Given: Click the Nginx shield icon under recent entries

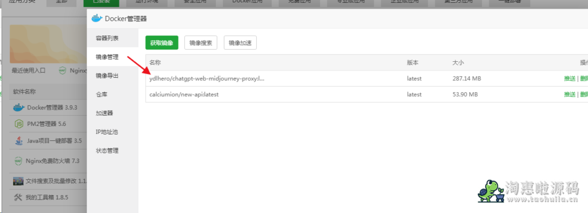Looking at the screenshot, I should (x=63, y=70).
